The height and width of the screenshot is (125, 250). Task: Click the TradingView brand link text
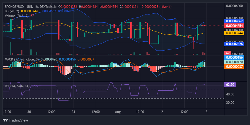18,120
